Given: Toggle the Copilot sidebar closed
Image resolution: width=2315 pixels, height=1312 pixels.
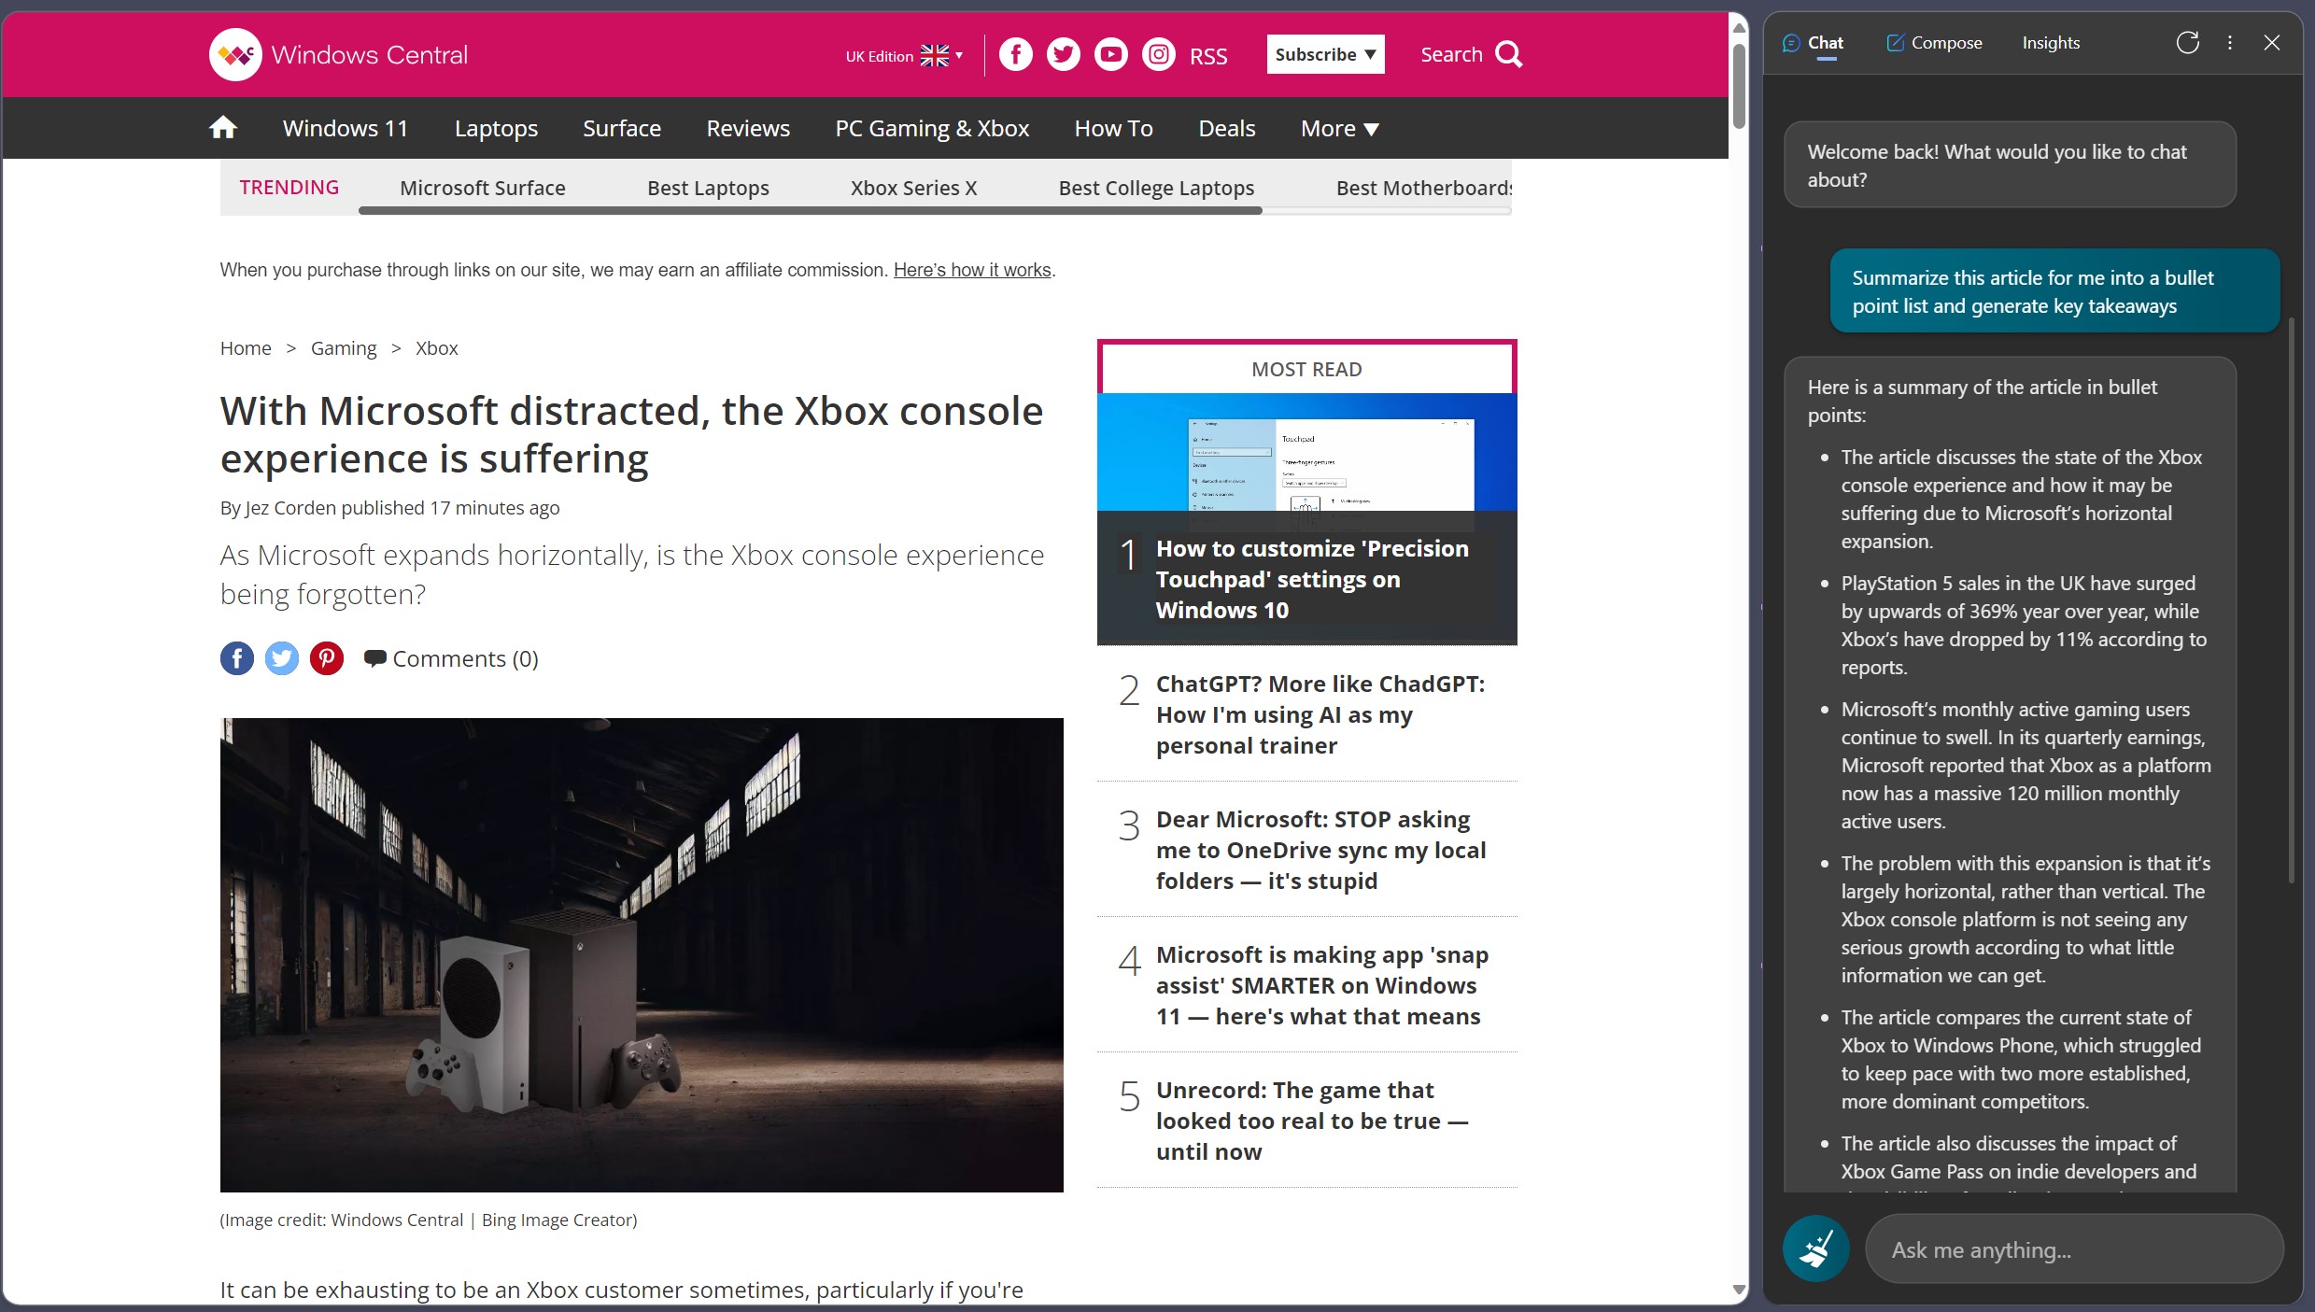Looking at the screenshot, I should tap(2272, 43).
